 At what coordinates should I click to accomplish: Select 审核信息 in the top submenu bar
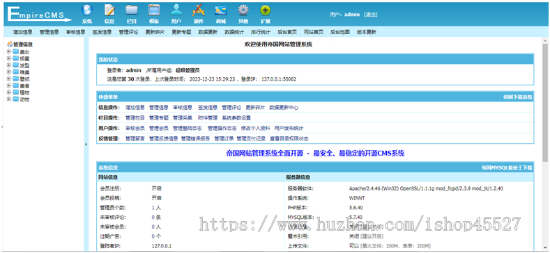click(x=75, y=32)
